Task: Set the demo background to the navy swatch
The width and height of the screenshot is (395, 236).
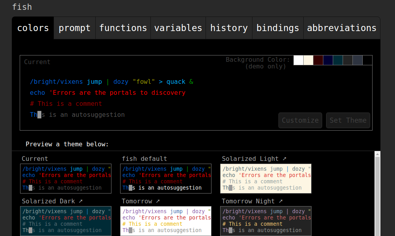Action: (328, 60)
